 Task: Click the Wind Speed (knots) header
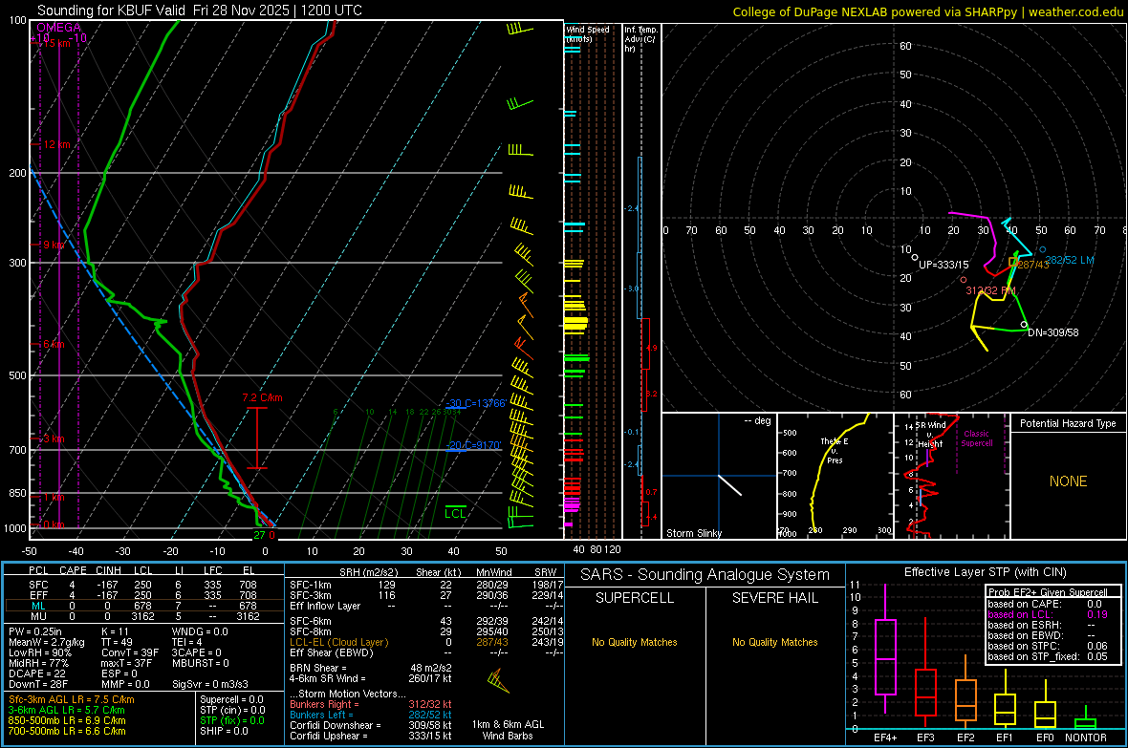588,33
